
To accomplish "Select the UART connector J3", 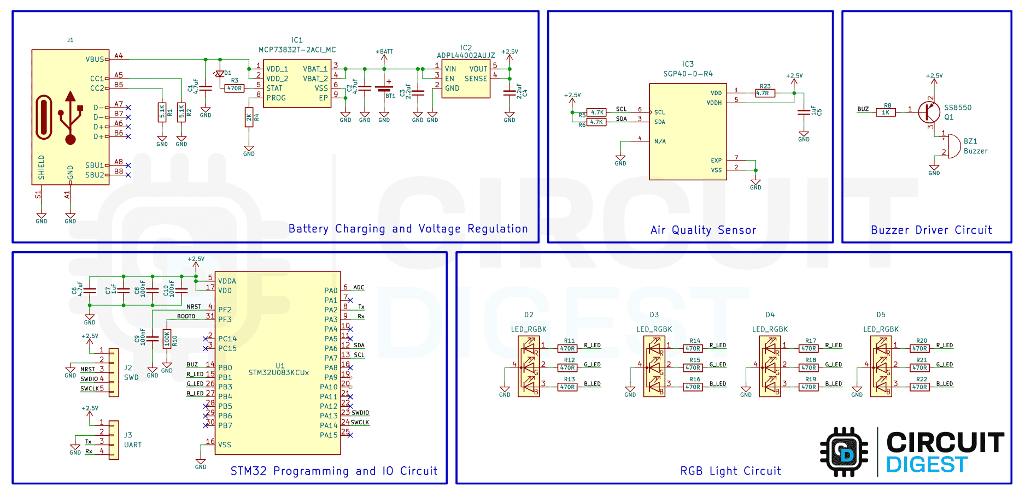I will click(113, 440).
